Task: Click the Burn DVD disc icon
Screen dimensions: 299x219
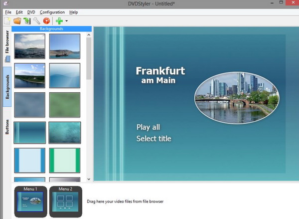Action: [46, 21]
